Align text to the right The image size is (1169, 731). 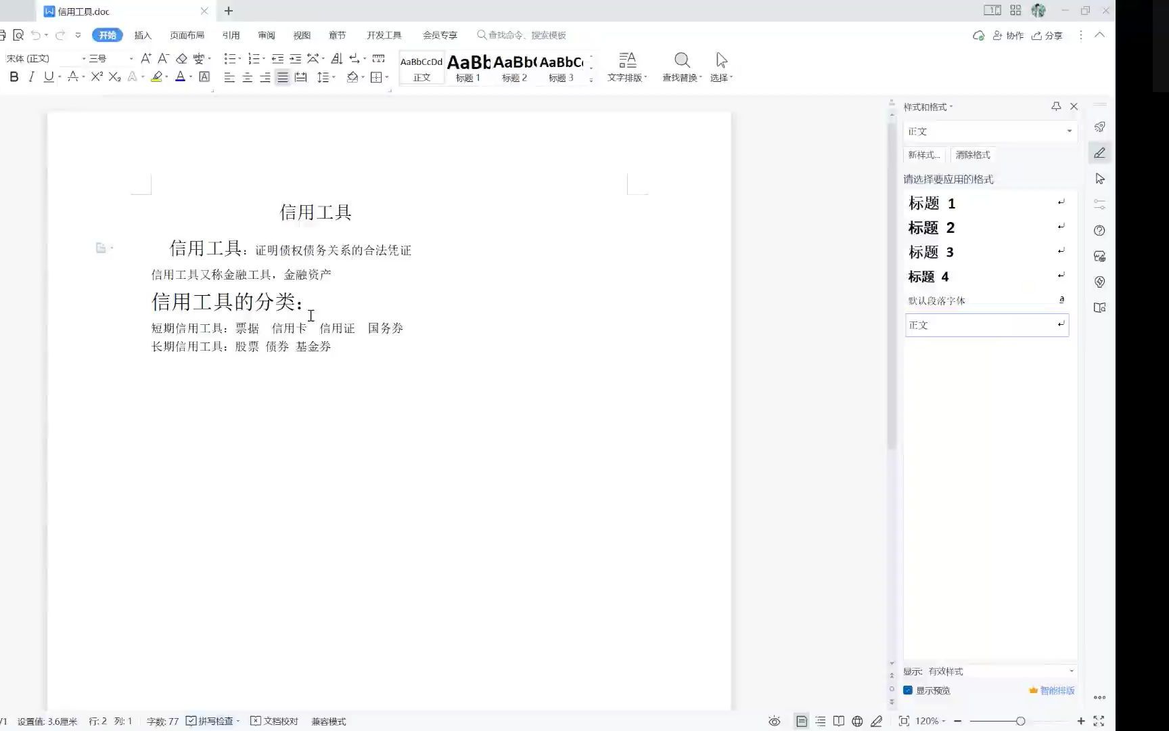(265, 77)
